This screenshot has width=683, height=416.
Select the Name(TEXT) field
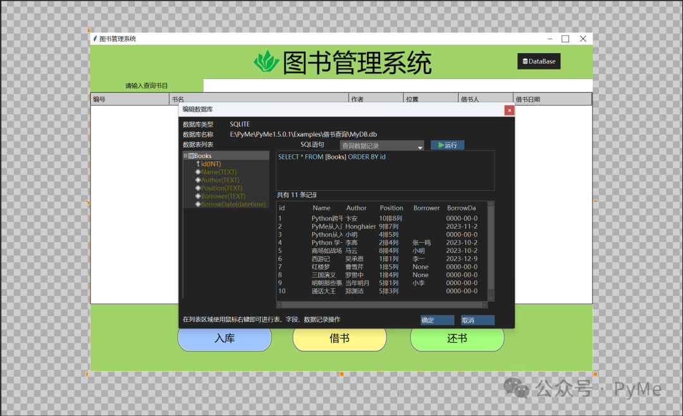coord(219,172)
